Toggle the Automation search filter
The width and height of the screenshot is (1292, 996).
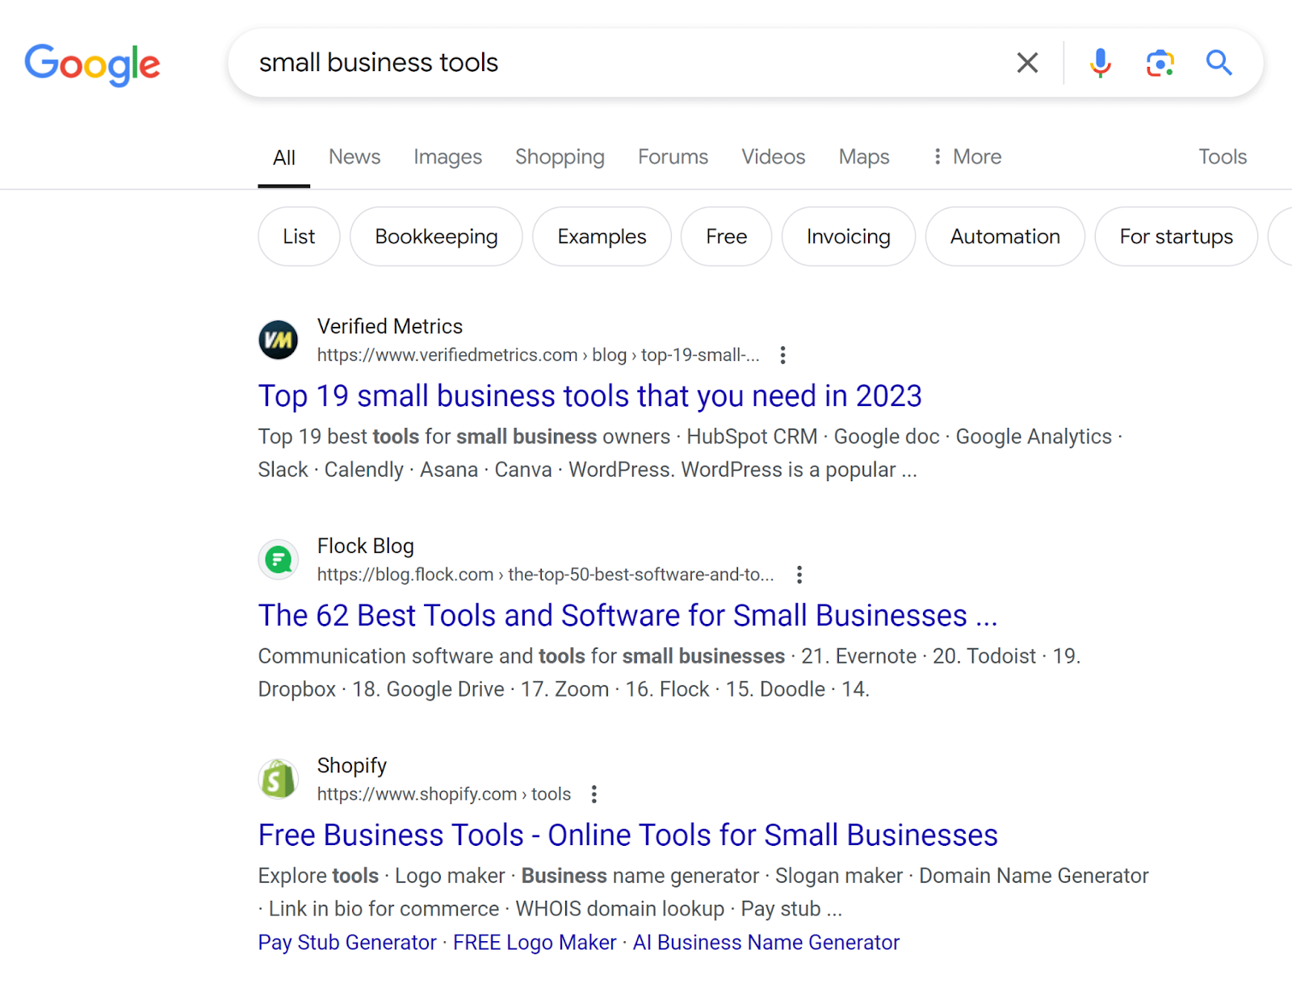[1005, 236]
